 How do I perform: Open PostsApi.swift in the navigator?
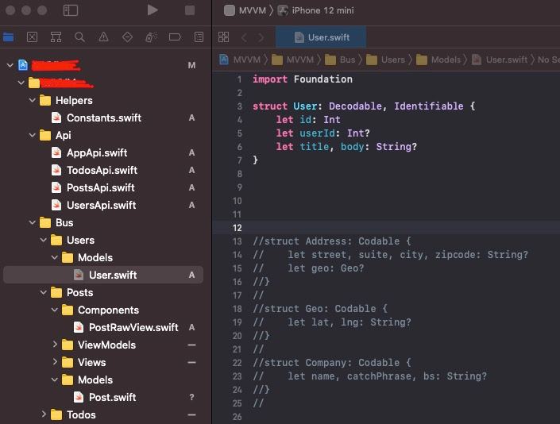(x=100, y=187)
